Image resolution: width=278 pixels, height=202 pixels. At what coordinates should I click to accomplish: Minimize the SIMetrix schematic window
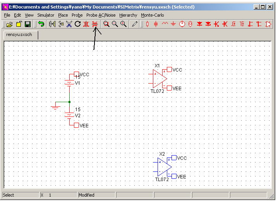[x=257, y=7]
